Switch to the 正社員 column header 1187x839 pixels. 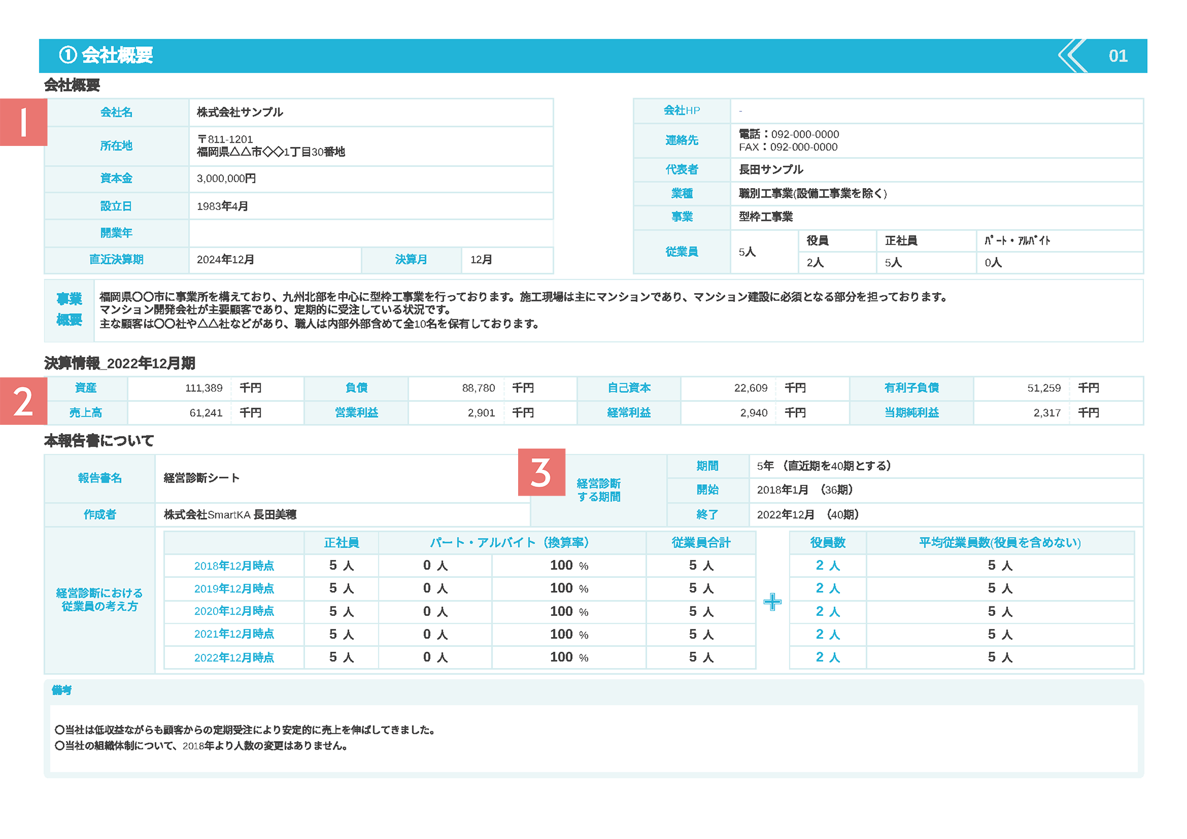[x=341, y=542]
